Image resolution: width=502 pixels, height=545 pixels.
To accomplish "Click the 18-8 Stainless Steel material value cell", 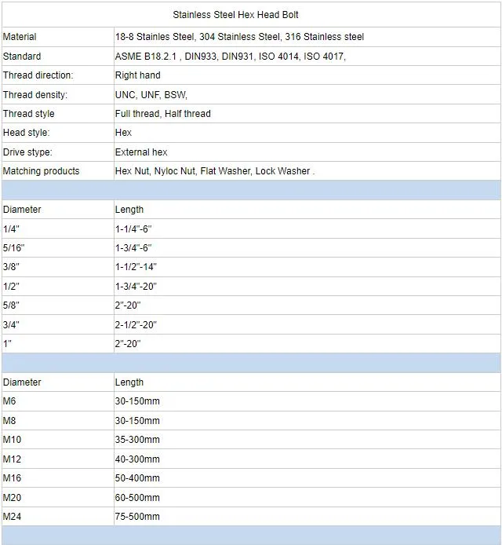I will pyautogui.click(x=239, y=37).
